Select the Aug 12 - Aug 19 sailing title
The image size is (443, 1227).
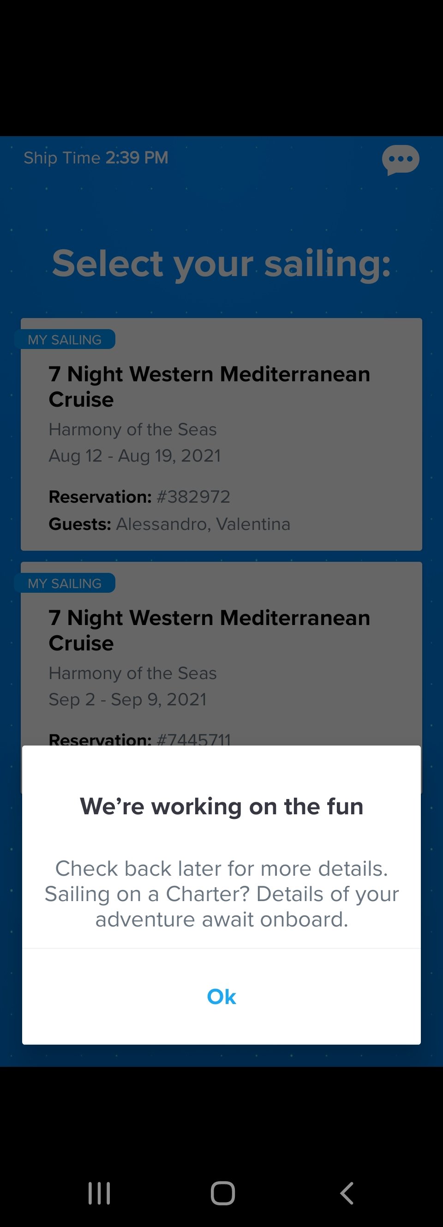click(x=209, y=386)
